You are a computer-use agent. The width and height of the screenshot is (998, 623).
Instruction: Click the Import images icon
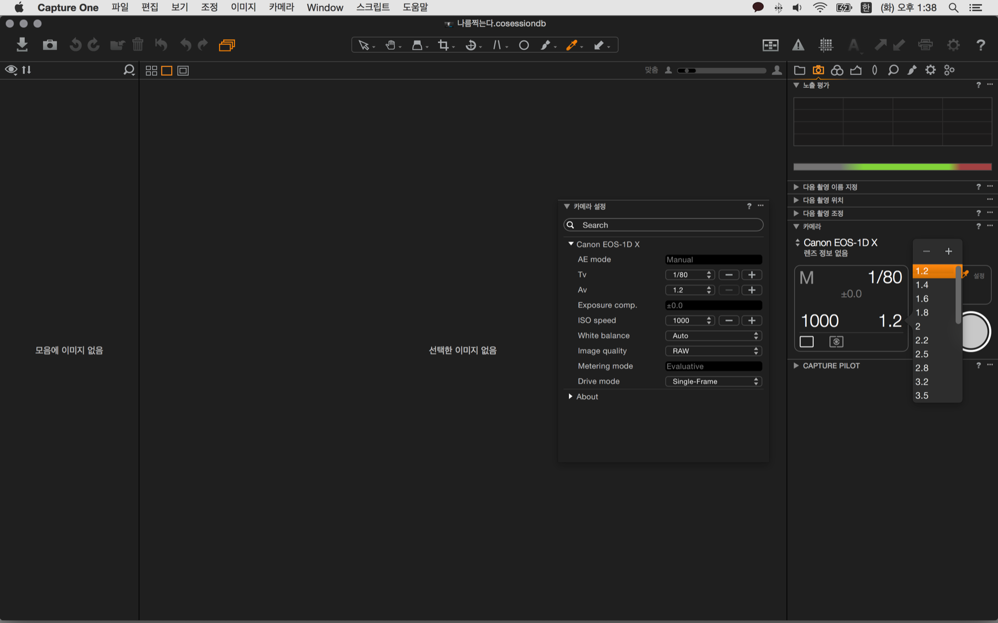[x=22, y=45]
